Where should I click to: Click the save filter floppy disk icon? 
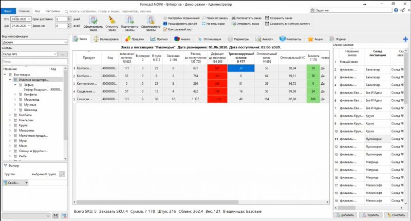tap(57, 215)
